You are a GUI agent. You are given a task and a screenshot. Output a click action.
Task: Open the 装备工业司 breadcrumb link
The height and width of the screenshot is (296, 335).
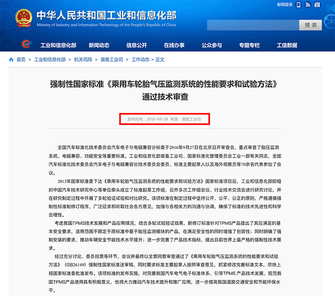(112, 59)
